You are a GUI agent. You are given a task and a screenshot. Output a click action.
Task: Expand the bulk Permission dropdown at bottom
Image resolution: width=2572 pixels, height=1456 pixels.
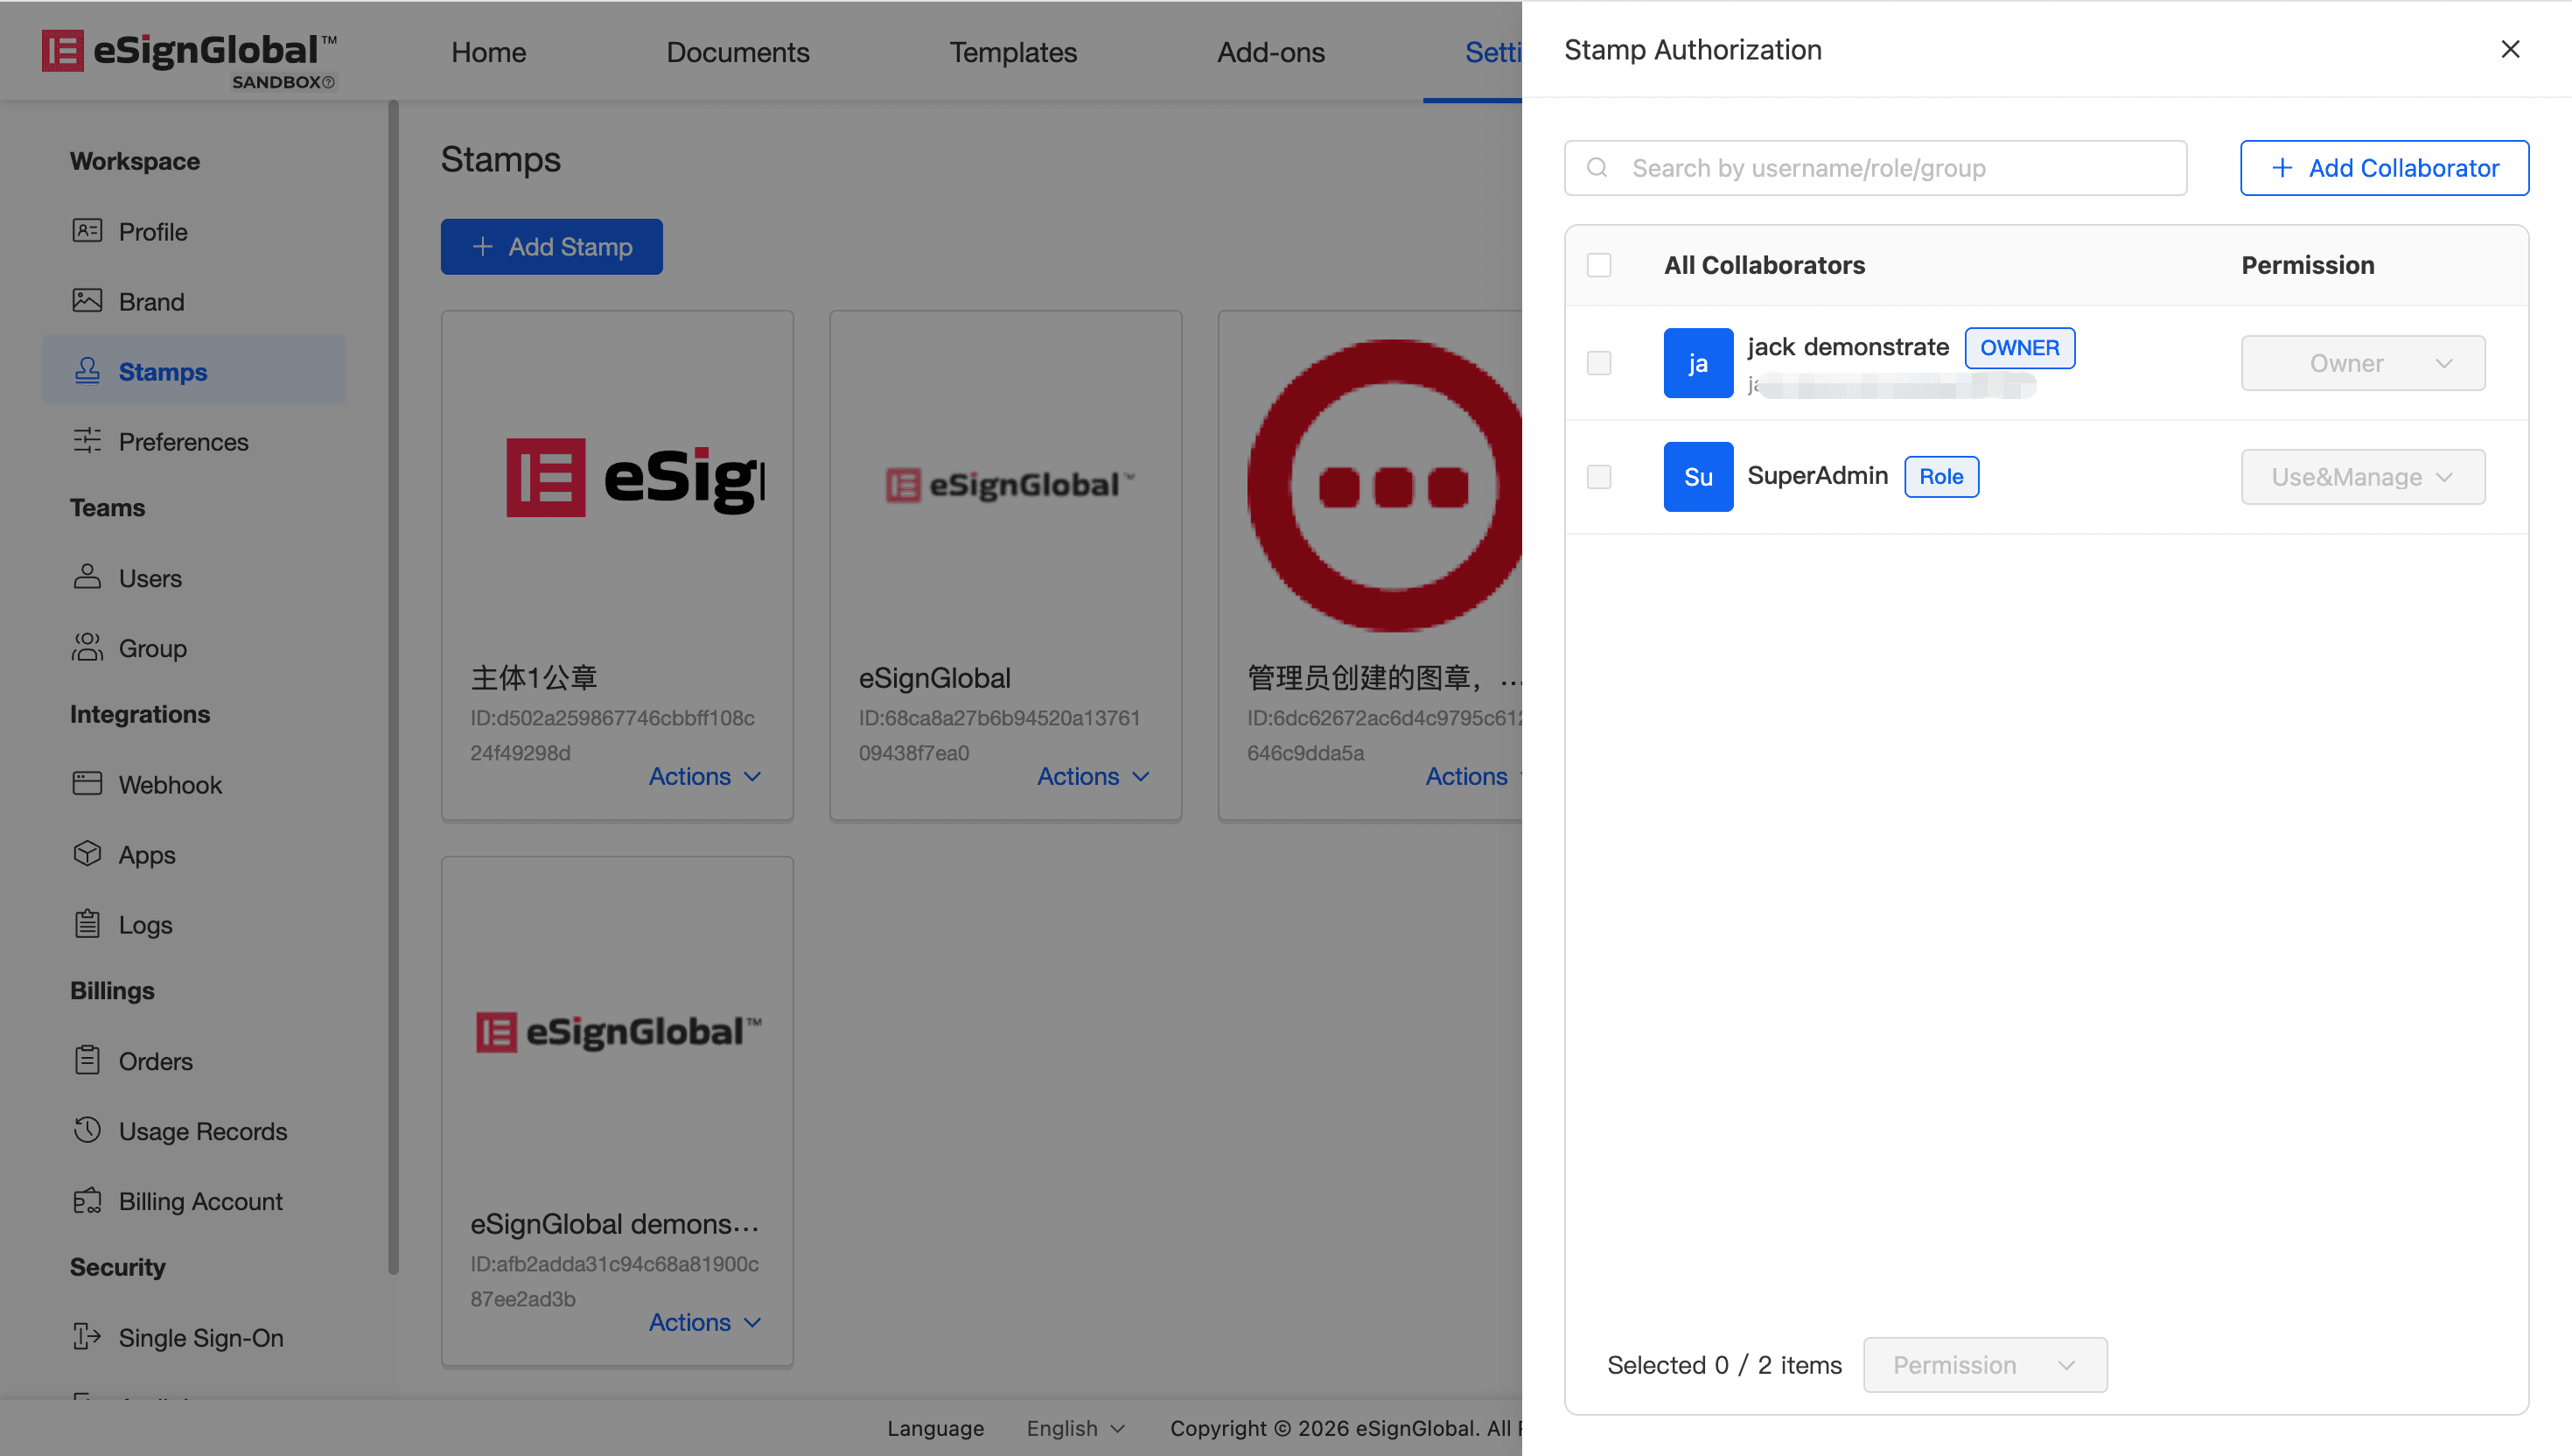1984,1365
